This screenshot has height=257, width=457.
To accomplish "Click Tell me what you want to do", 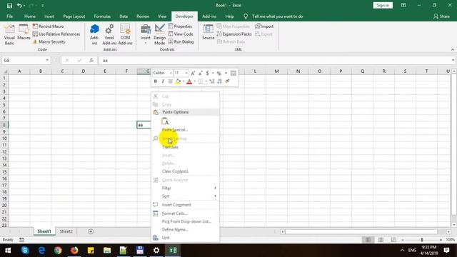I will pos(277,16).
